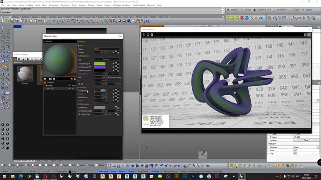Click the Roughness value input field
Viewport: 321px width, 180px height.
100,91
